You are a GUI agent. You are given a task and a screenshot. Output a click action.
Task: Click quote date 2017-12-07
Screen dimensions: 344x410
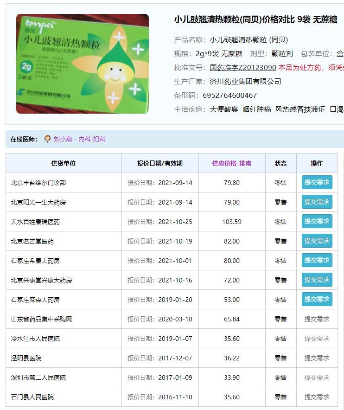coord(175,358)
